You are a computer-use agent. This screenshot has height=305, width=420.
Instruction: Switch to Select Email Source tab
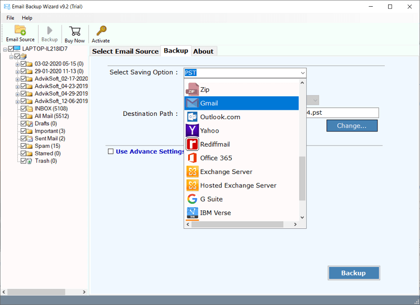pyautogui.click(x=125, y=51)
